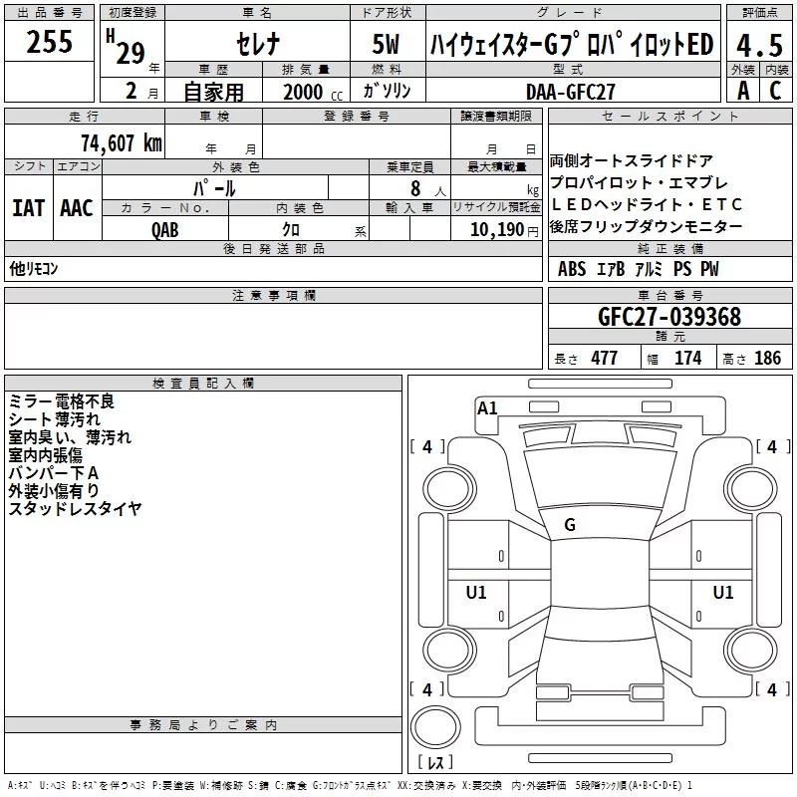Image resolution: width=797 pixels, height=797 pixels.
Task: Click the rear-right wheel circle
Action: point(751,651)
